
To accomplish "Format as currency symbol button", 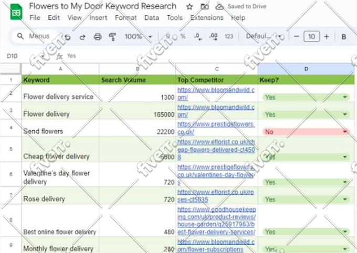I will (168, 36).
